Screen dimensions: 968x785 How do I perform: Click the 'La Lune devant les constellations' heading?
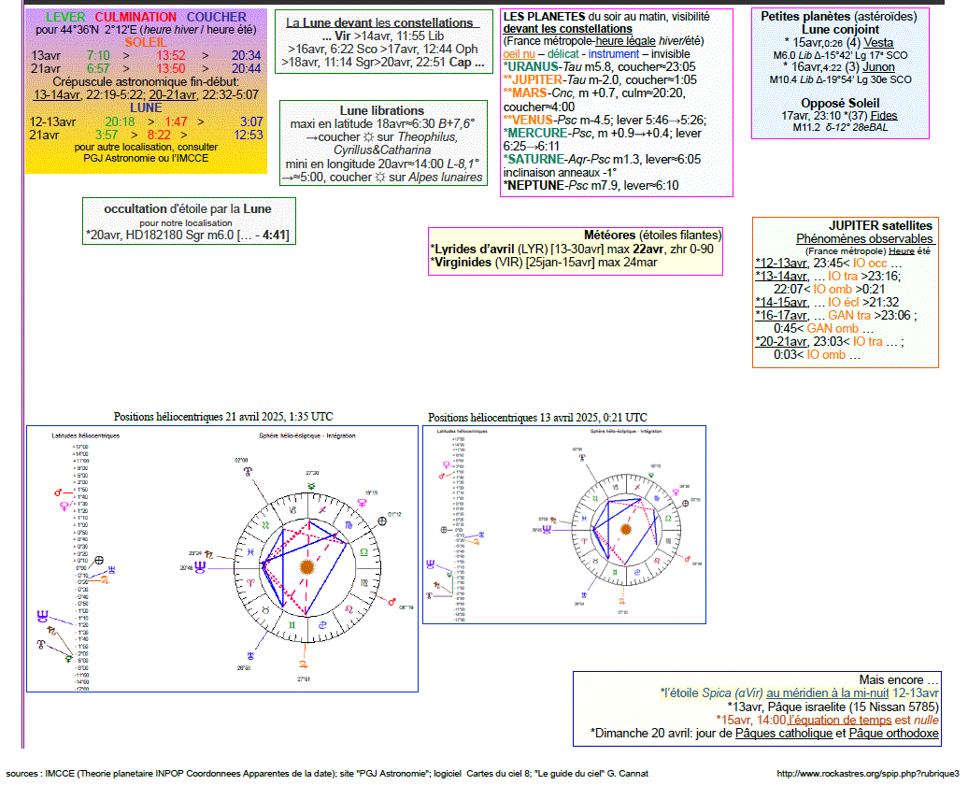[x=382, y=22]
